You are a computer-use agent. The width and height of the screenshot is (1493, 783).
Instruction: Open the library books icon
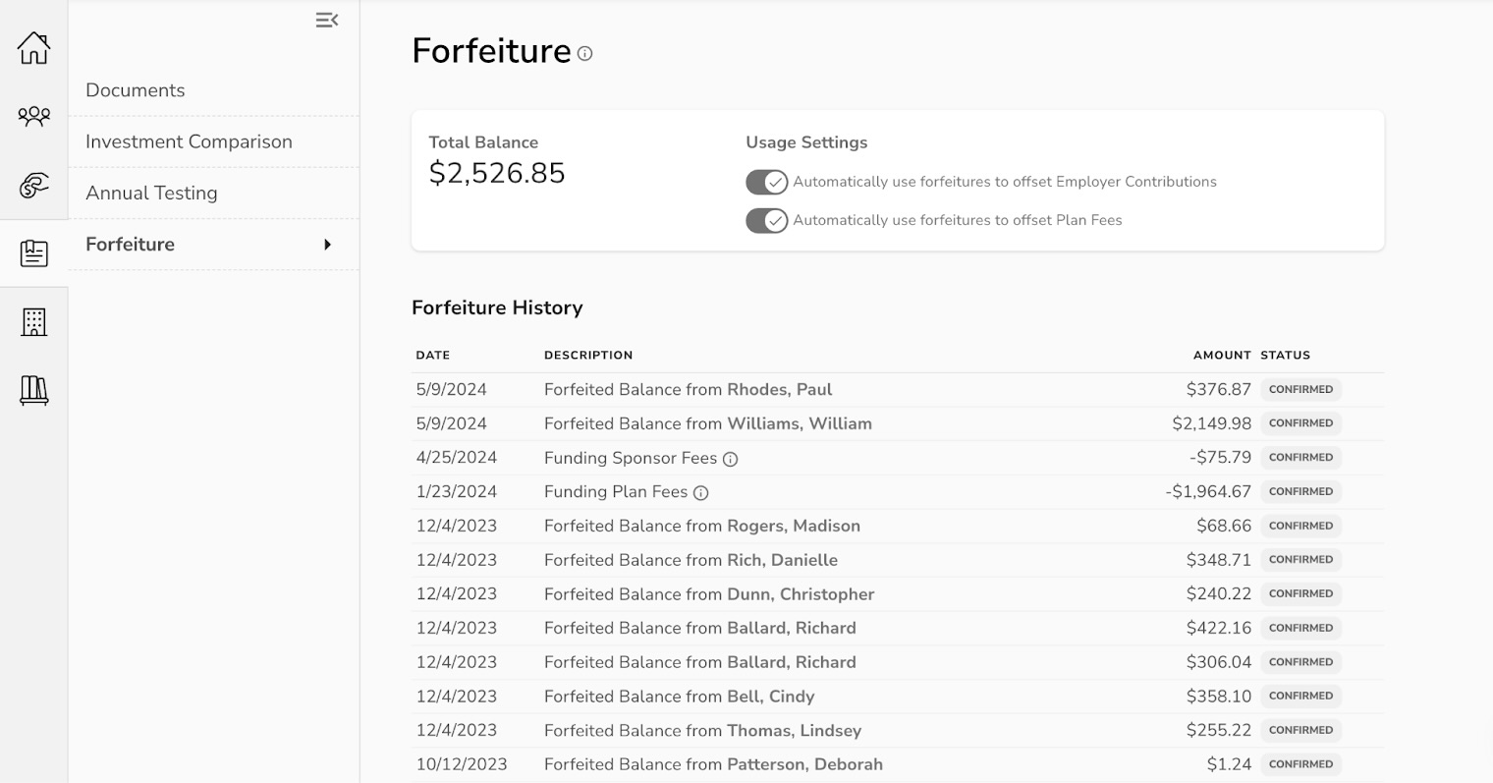[x=33, y=390]
